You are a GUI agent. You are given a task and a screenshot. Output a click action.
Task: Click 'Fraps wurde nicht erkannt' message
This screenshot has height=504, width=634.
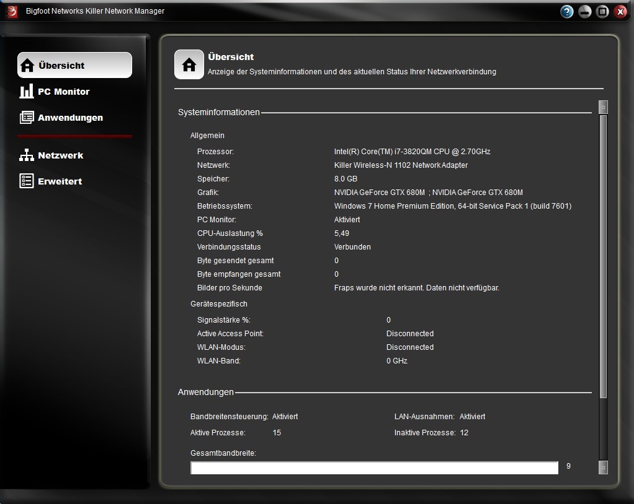[416, 288]
